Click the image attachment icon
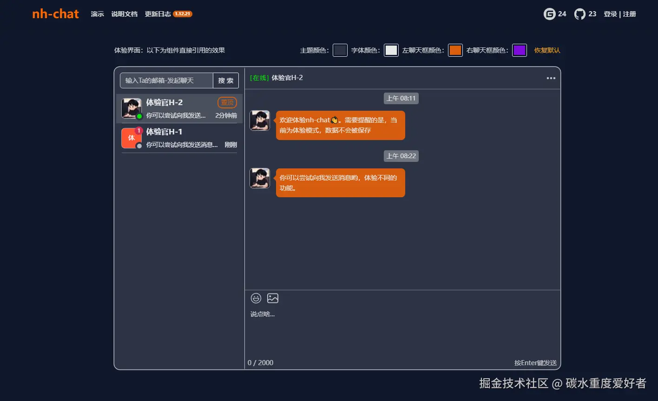Viewport: 658px width, 401px height. click(x=273, y=298)
